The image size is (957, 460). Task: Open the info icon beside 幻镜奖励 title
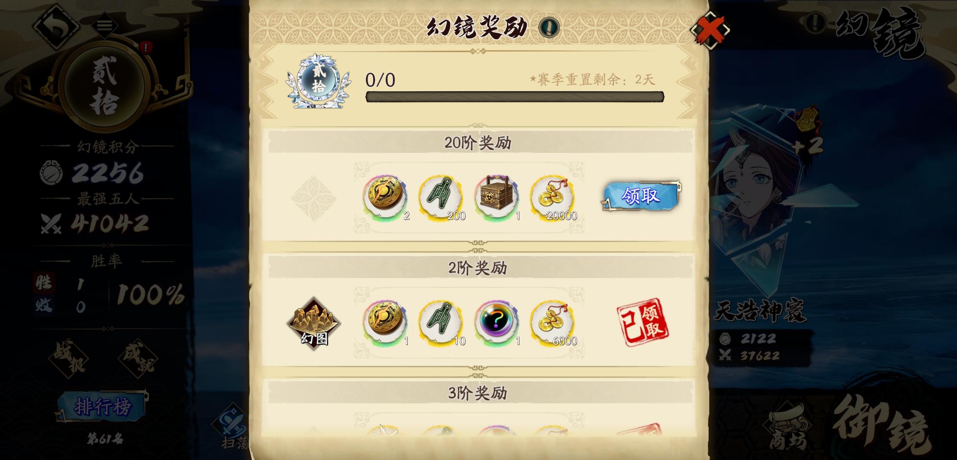point(549,27)
